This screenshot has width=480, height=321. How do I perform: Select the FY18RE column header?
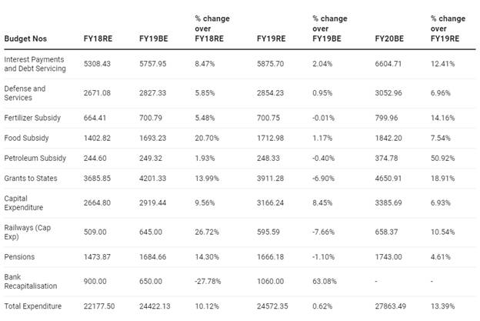point(98,39)
